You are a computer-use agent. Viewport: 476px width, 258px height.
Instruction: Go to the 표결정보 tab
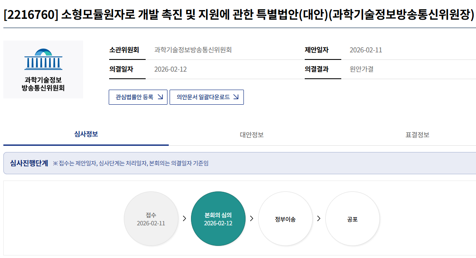tap(417, 135)
